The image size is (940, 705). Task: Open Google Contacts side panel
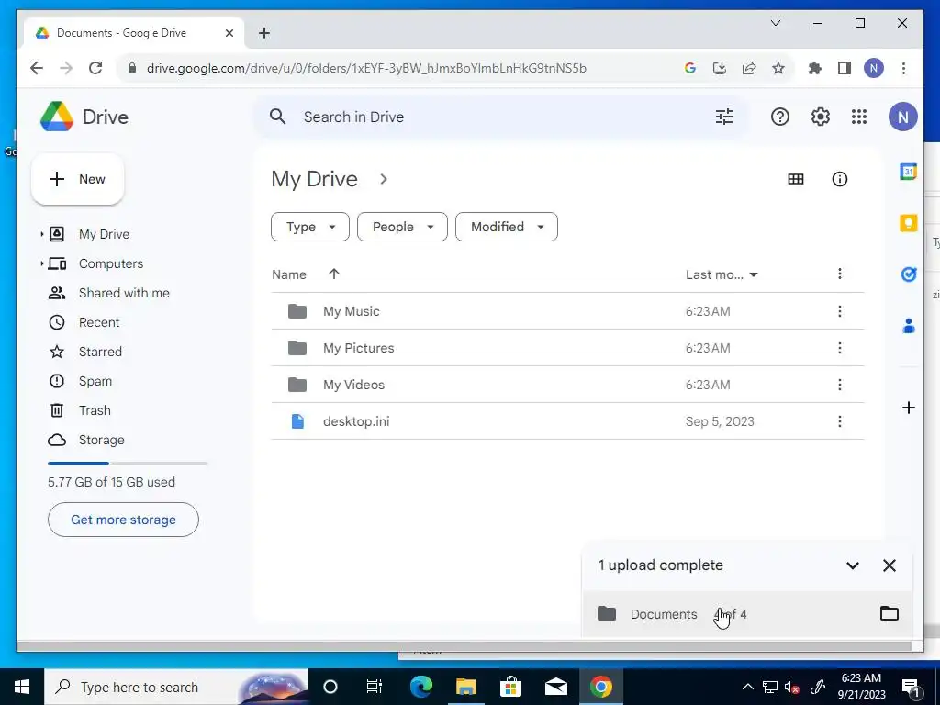(908, 326)
